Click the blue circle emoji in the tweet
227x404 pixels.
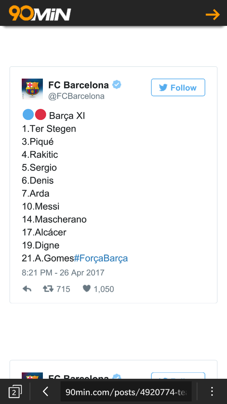(x=28, y=115)
